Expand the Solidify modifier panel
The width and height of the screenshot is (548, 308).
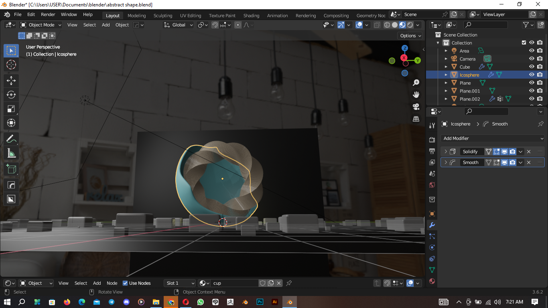tap(446, 152)
